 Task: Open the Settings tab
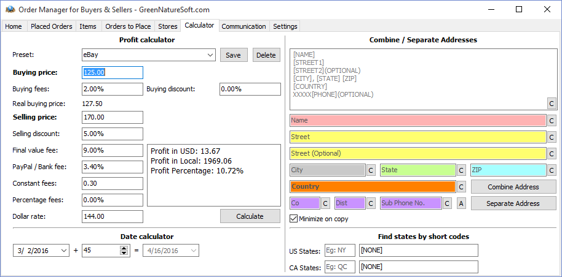(285, 26)
